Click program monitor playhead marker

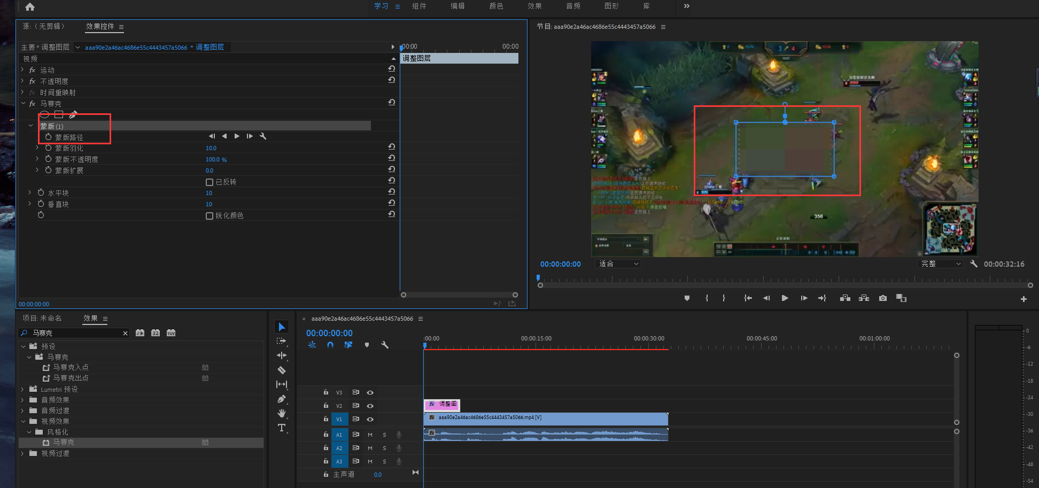[x=538, y=278]
